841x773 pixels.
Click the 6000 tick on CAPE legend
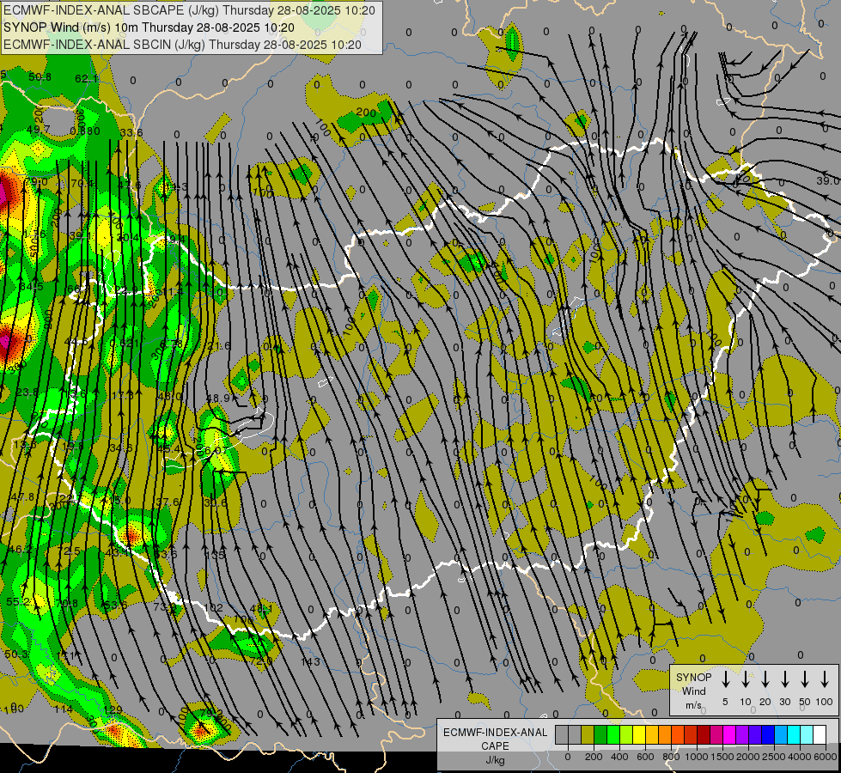coord(826,757)
